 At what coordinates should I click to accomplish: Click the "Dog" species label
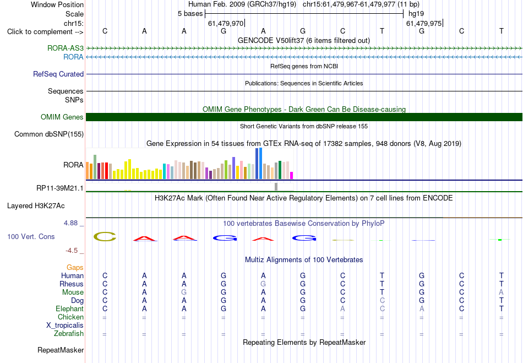[x=78, y=301]
